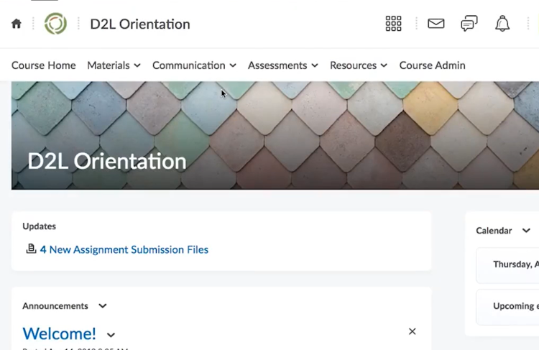Dismiss the Welcome announcement with X

pyautogui.click(x=413, y=331)
